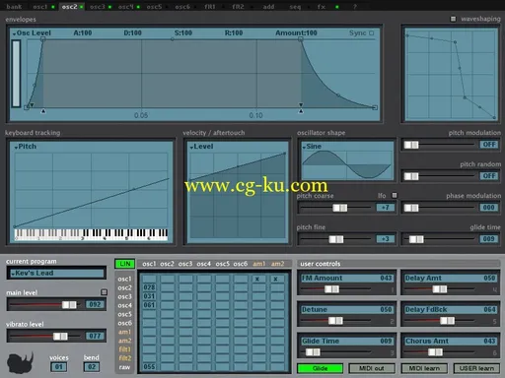
Task: Open the fR1 filter tab
Action: 210,7
